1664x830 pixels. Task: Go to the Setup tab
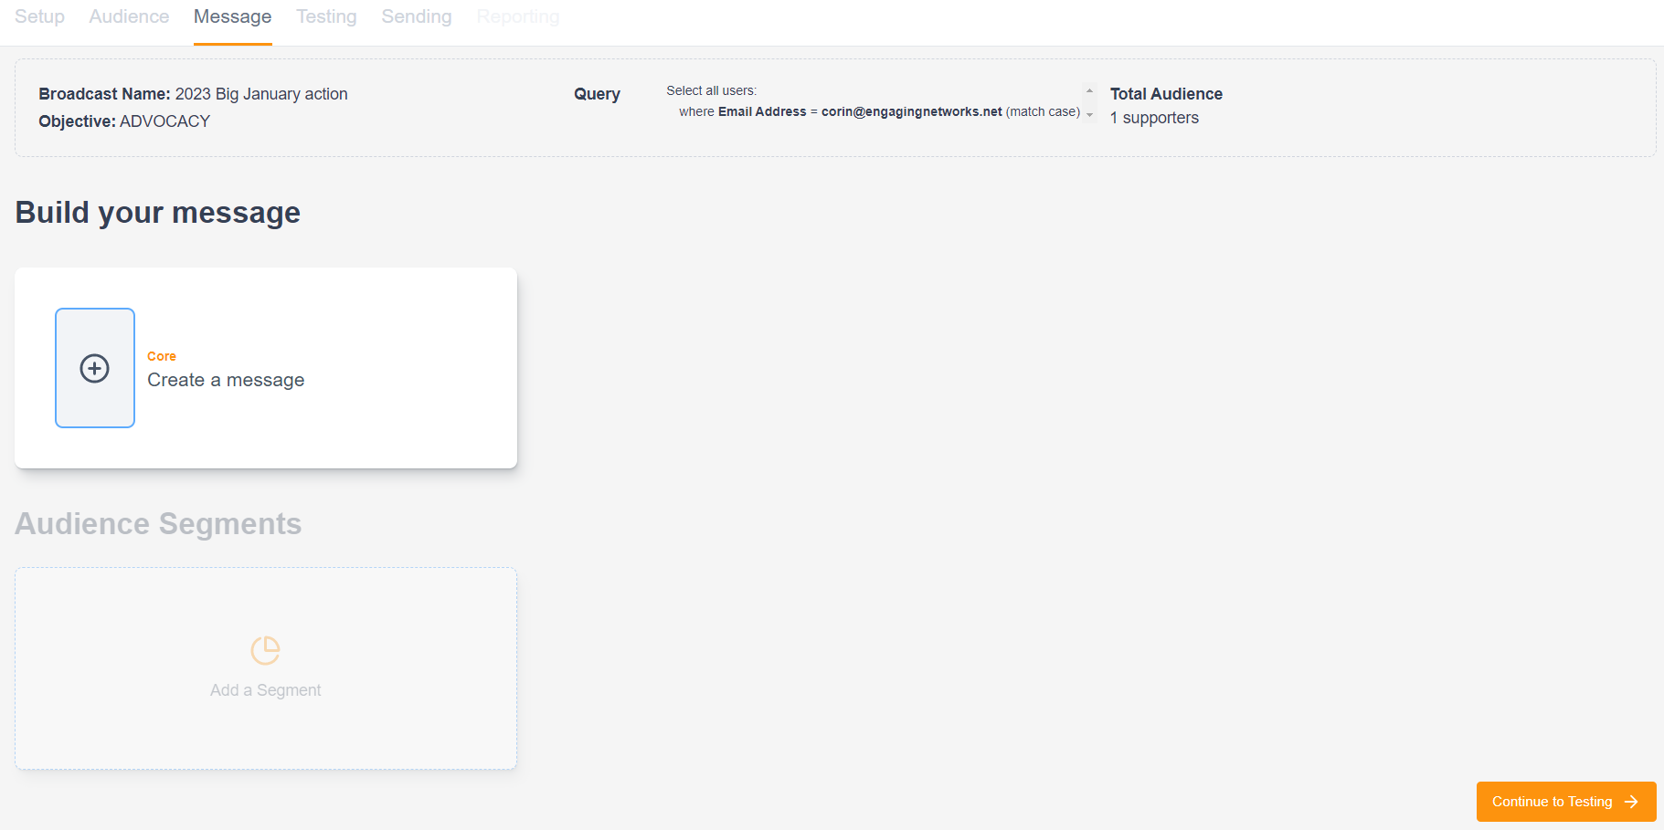click(39, 16)
